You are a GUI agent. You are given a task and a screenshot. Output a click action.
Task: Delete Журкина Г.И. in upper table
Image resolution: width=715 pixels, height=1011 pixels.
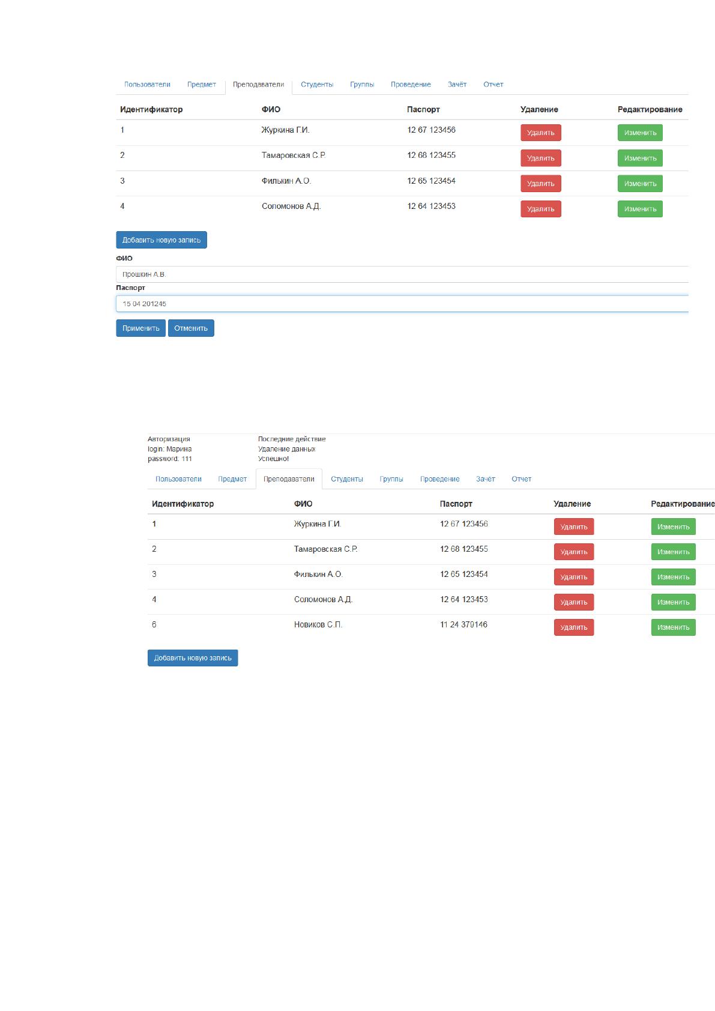coord(540,133)
